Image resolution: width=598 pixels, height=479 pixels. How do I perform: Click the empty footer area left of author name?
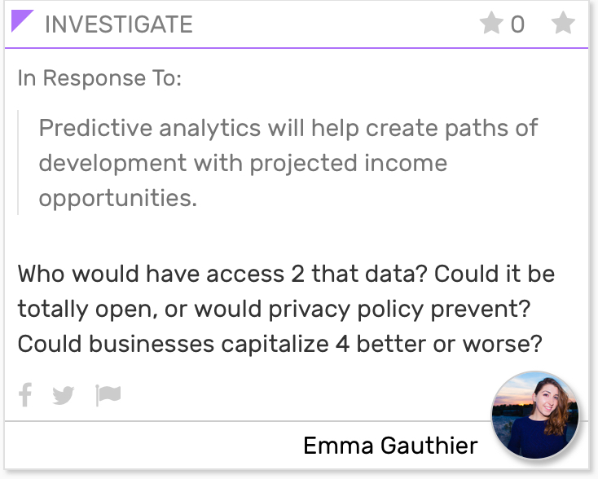(152, 446)
